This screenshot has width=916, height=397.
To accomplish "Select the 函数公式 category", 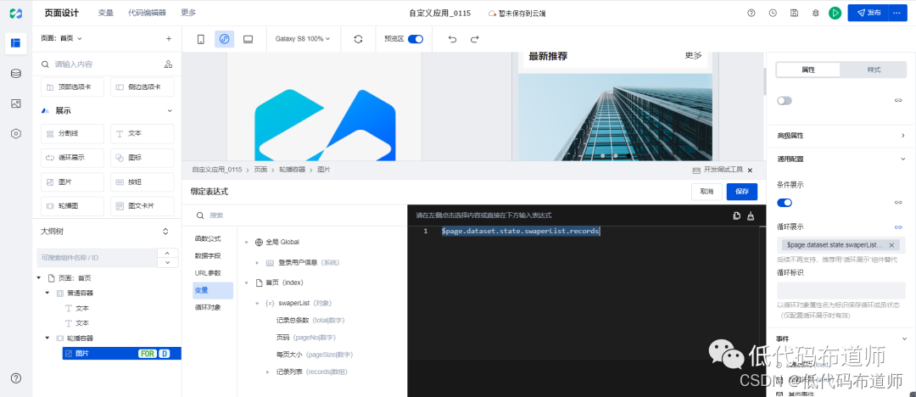I will pyautogui.click(x=208, y=238).
